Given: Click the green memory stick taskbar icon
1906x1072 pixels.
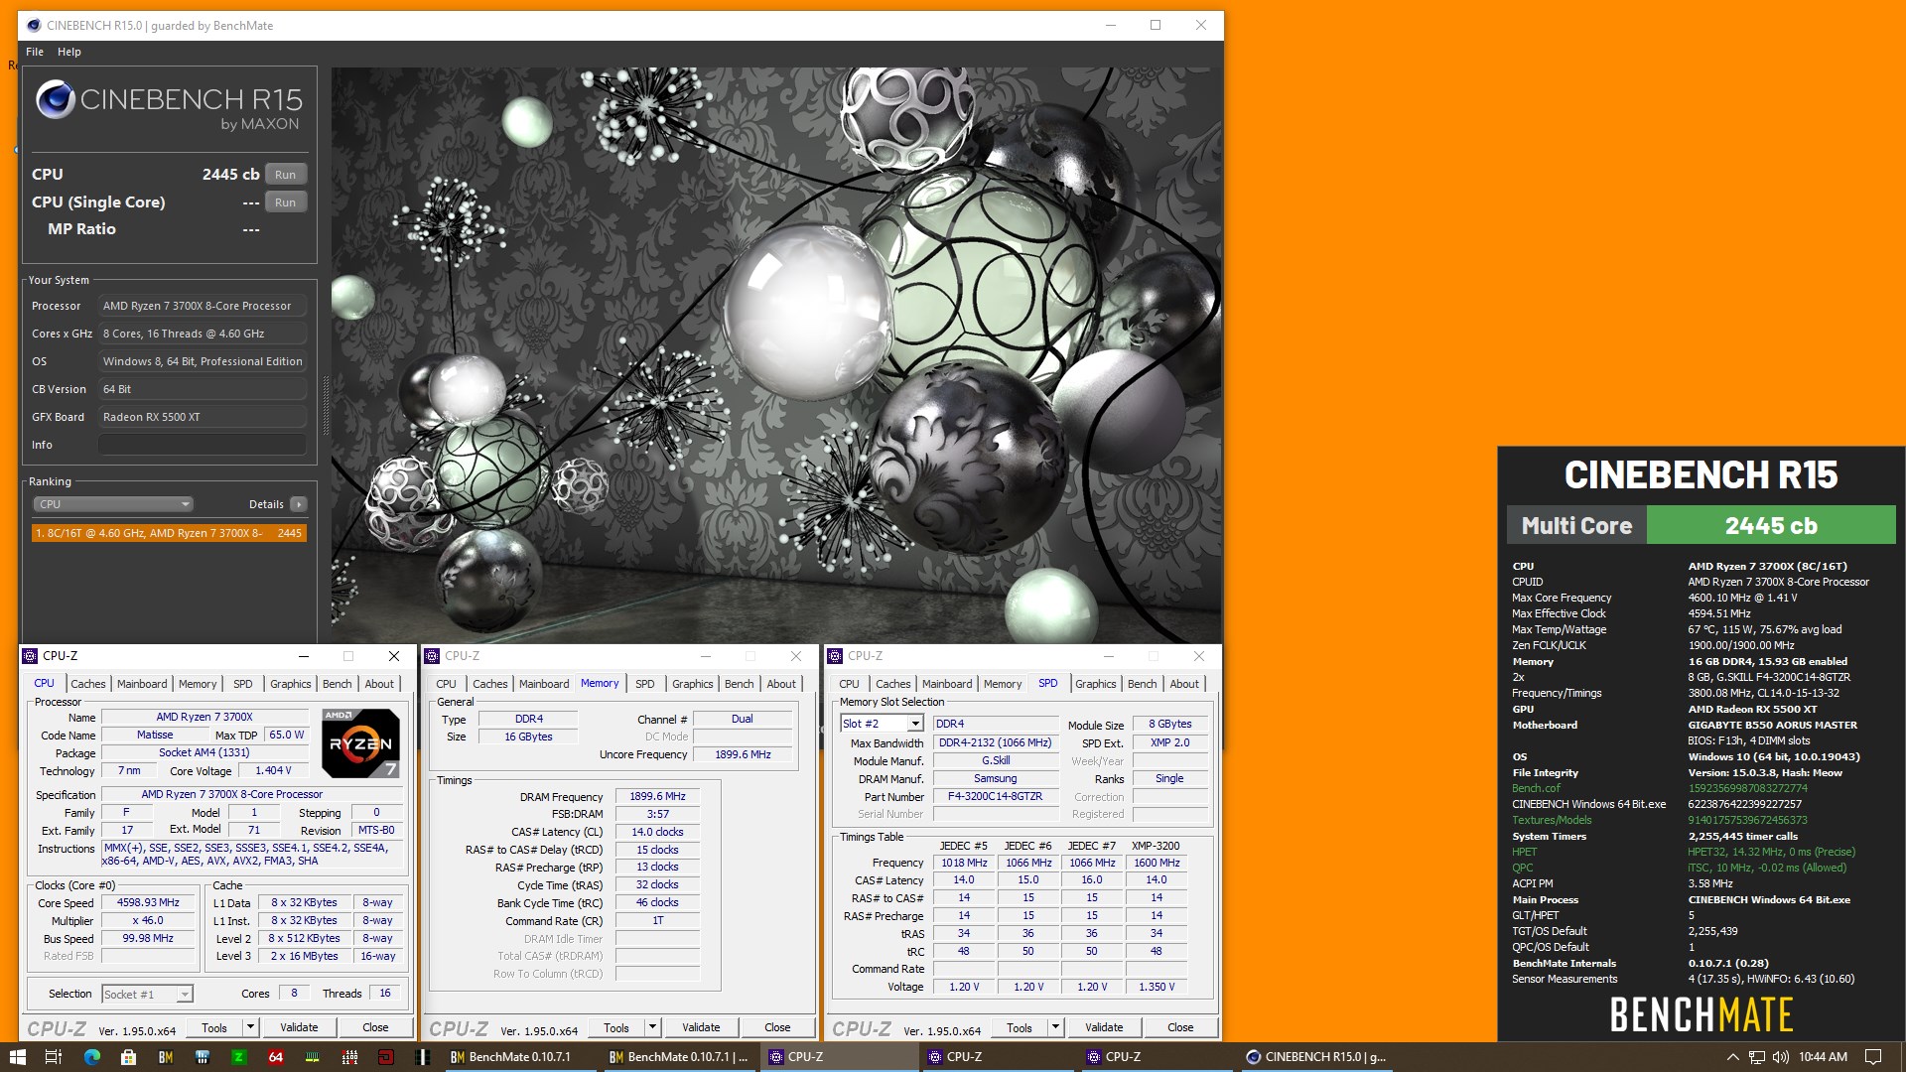Looking at the screenshot, I should tap(313, 1057).
